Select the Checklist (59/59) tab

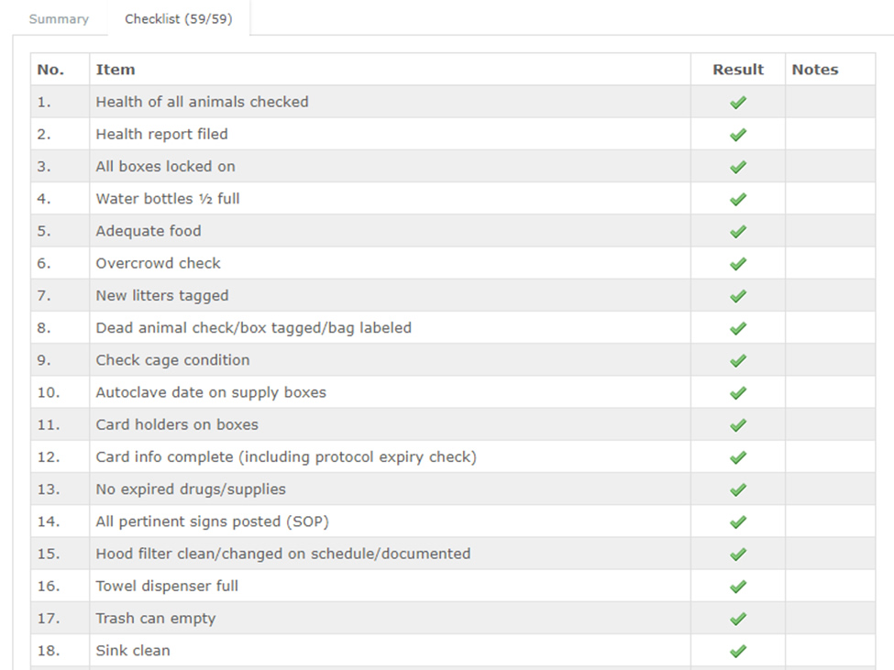pos(179,19)
